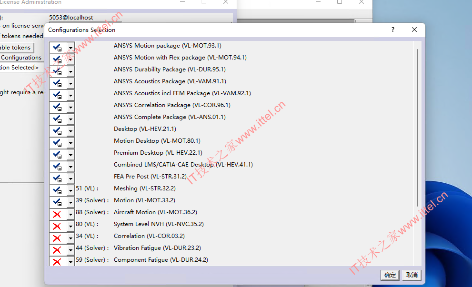Screen dimensions: 472x287
Task: Click red X icon for Vibration Fatigue
Action: 57,250
